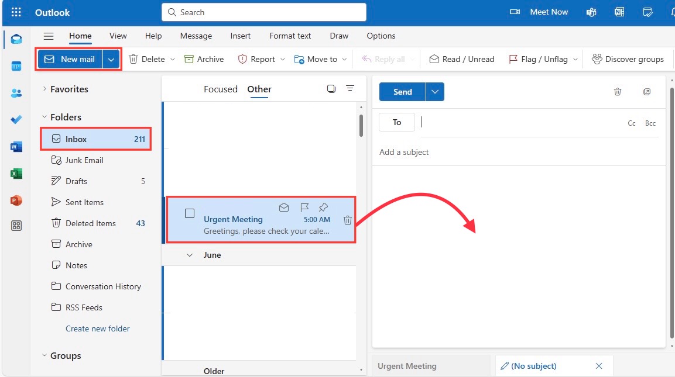Open the Options ribbon tab
This screenshot has height=377, width=675.
coord(381,36)
